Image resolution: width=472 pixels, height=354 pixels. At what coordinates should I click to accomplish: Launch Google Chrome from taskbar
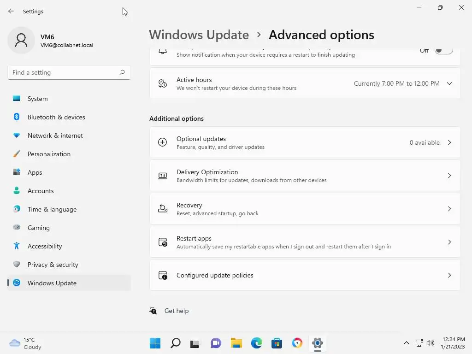point(297,343)
